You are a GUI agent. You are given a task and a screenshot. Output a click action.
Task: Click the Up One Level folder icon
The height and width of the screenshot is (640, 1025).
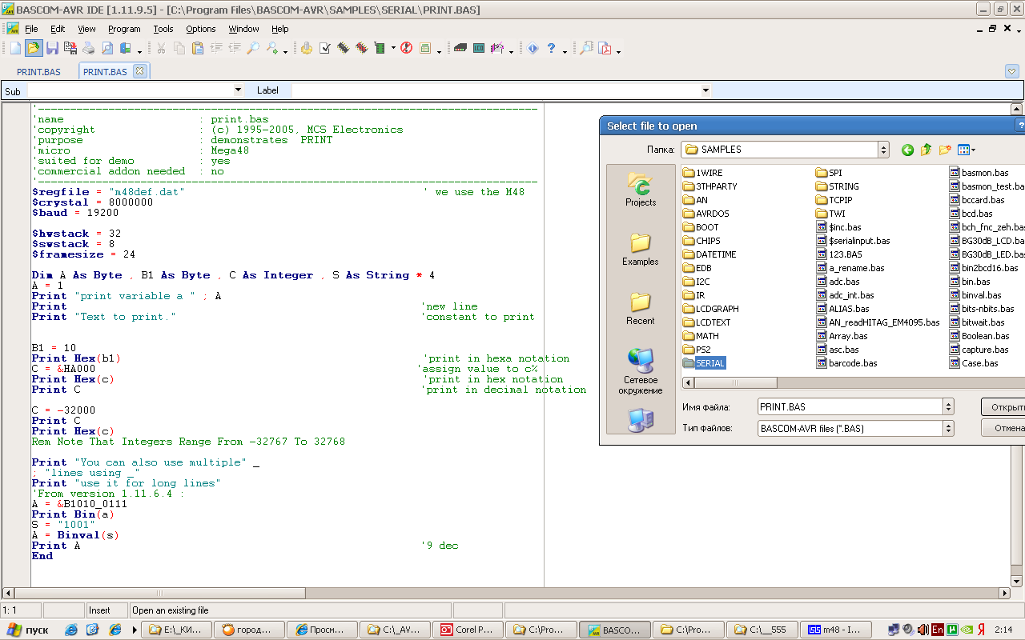(926, 150)
